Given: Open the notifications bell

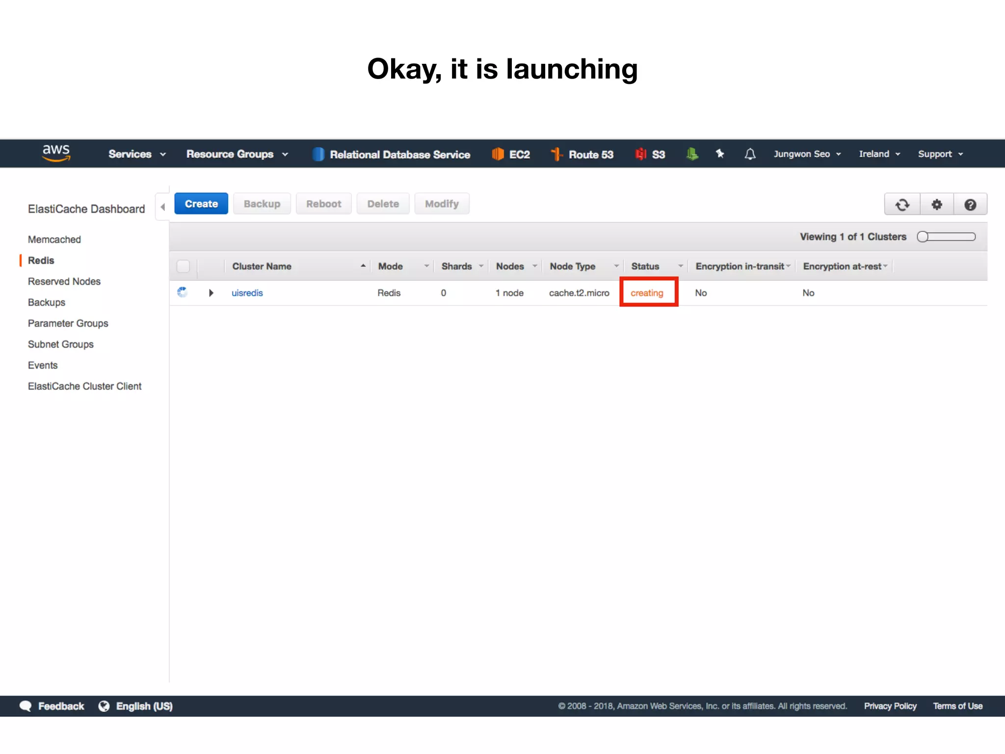Looking at the screenshot, I should (x=750, y=154).
